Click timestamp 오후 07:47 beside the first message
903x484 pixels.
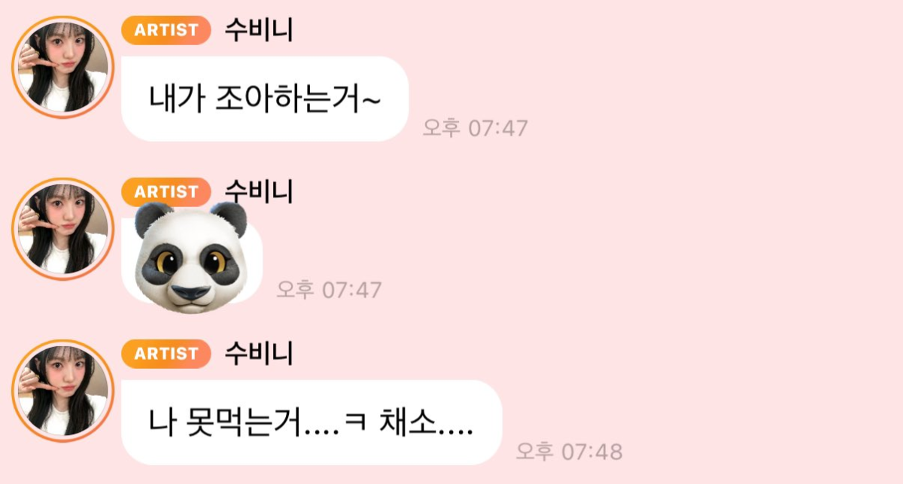tap(475, 128)
